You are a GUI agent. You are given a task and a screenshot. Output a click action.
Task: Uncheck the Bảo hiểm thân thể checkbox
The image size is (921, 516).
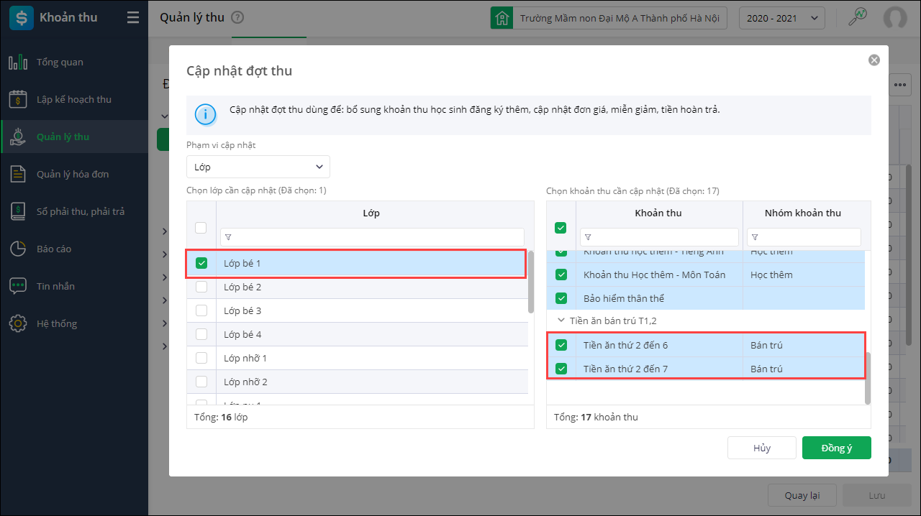pos(561,298)
